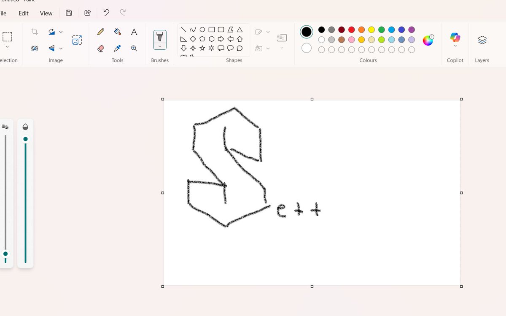The width and height of the screenshot is (506, 316).
Task: Expand the Flip options chevron
Action: tap(61, 48)
